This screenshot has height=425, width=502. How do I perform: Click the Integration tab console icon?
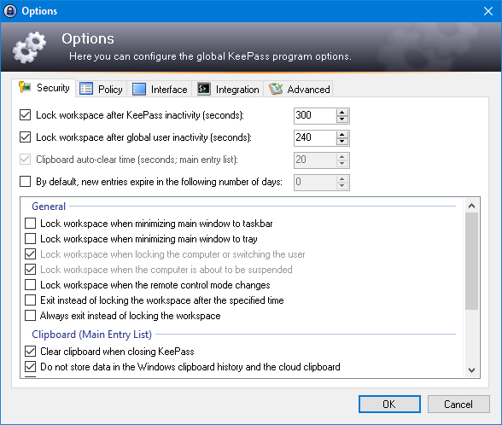click(x=203, y=89)
